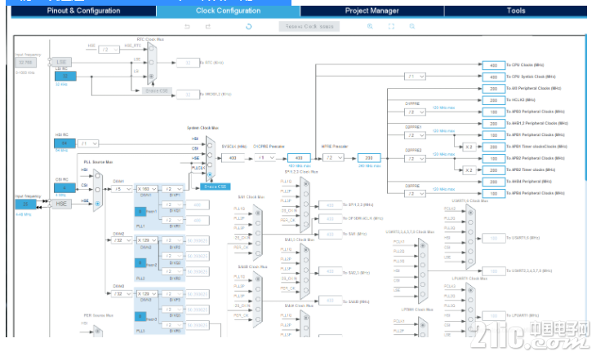The width and height of the screenshot is (596, 356).
Task: Click the PLL3 fracn3 value field
Action: [140, 316]
